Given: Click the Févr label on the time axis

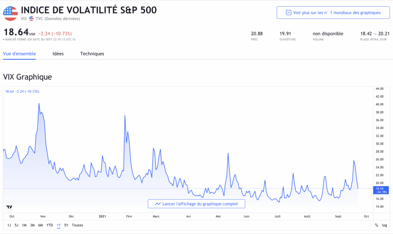Looking at the screenshot, I should coord(129,216).
